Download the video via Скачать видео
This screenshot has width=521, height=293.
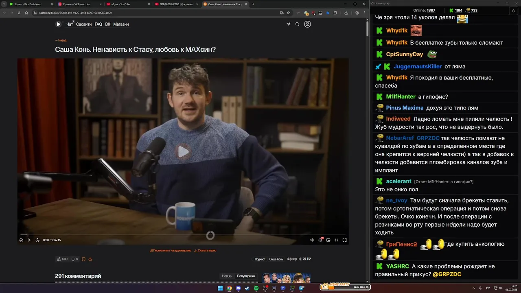[x=205, y=251]
